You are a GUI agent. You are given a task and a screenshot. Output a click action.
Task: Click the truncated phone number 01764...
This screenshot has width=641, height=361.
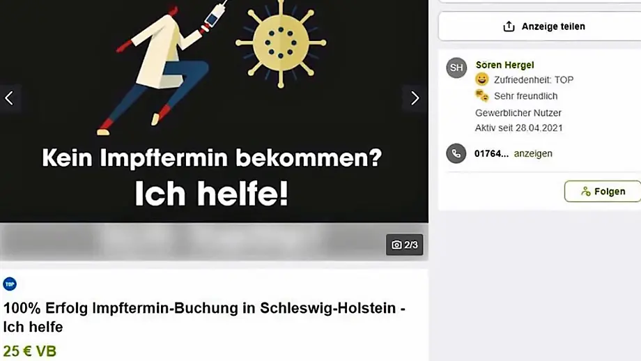(491, 154)
